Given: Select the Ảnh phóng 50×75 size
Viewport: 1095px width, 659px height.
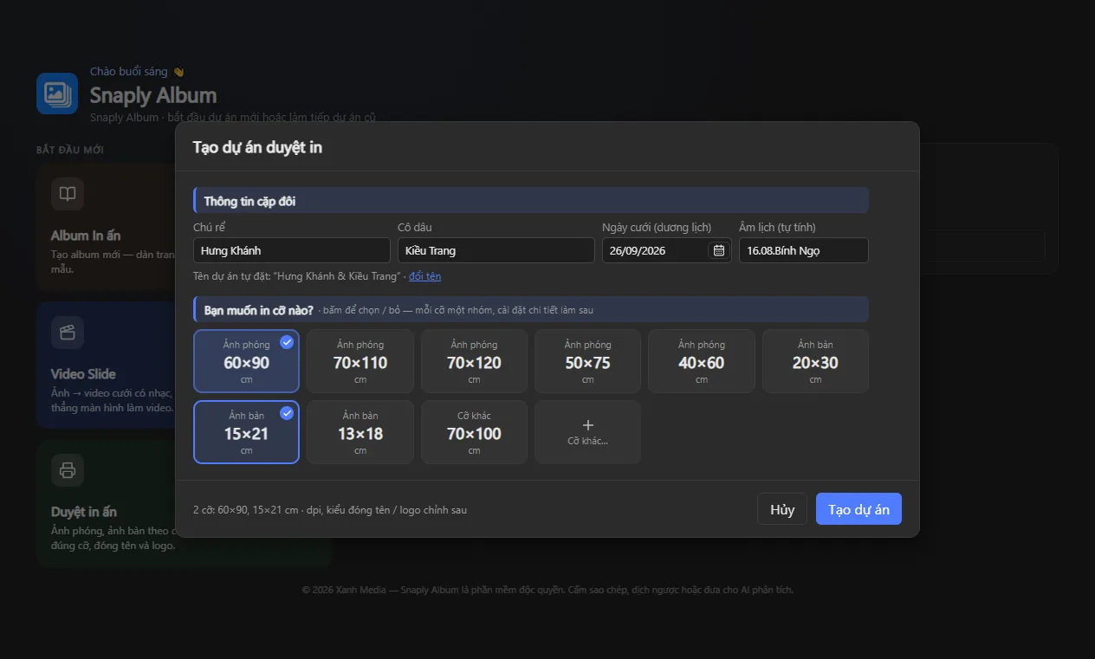Looking at the screenshot, I should [x=587, y=361].
